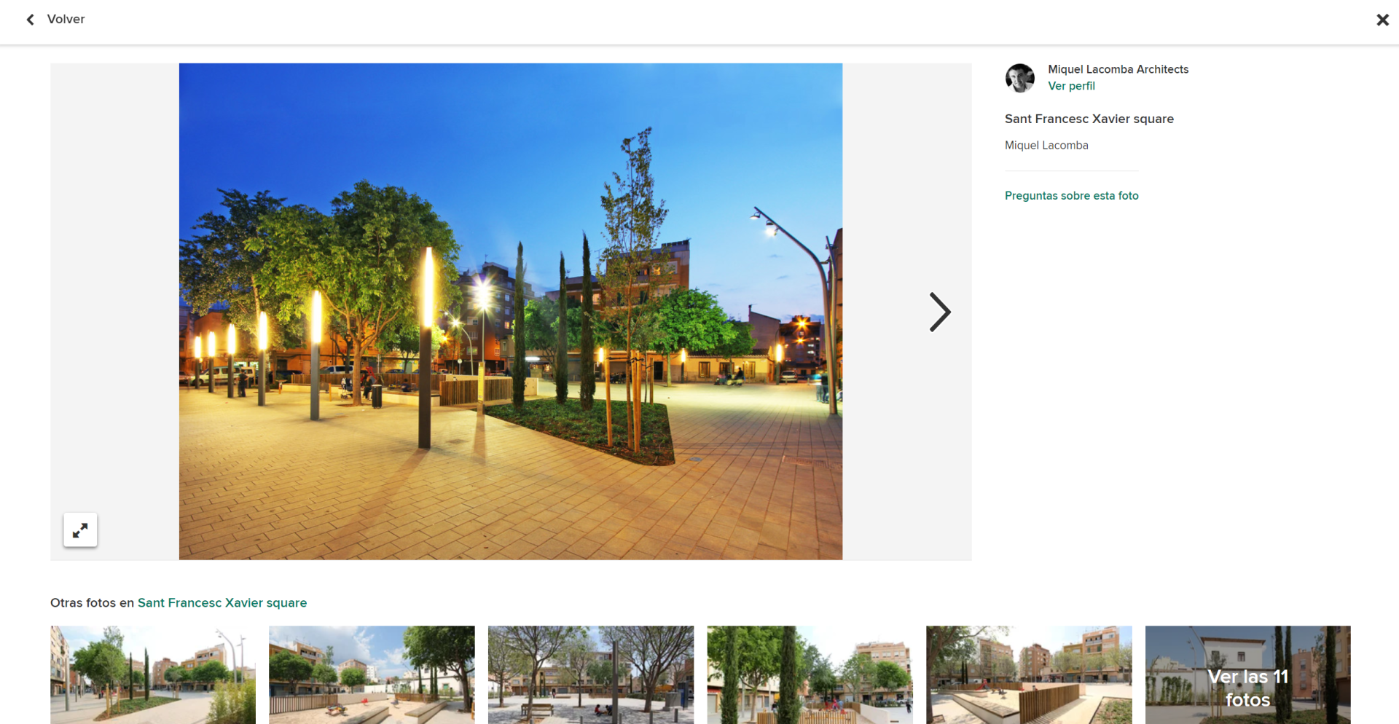Image resolution: width=1399 pixels, height=724 pixels.
Task: Select the third thumbnail with bare trees and bench
Action: 591,674
